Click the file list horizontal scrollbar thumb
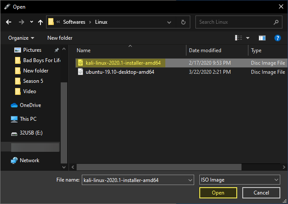 click(159, 167)
